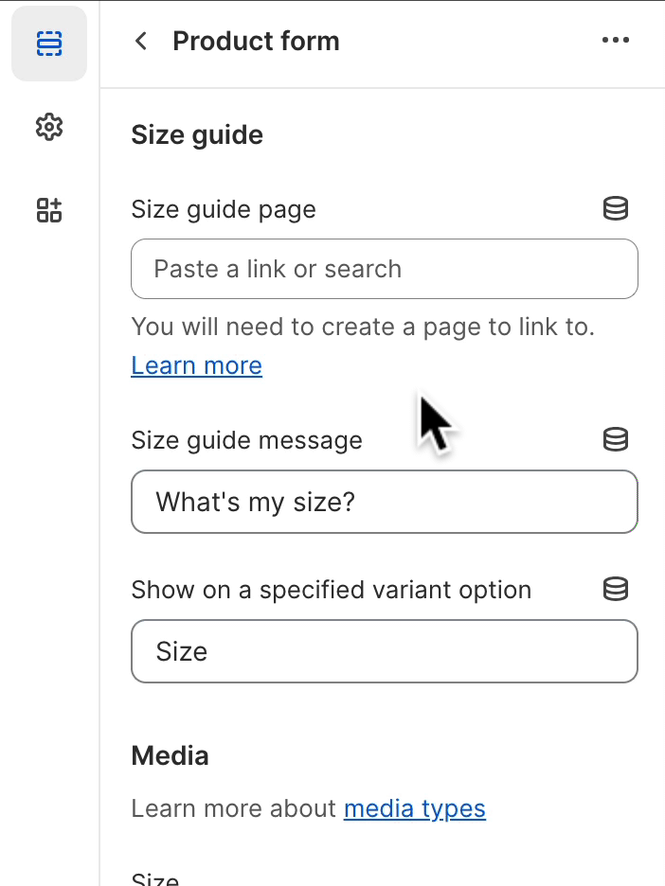Click the "Size guide page" label
This screenshot has height=886, width=665.
pos(224,209)
